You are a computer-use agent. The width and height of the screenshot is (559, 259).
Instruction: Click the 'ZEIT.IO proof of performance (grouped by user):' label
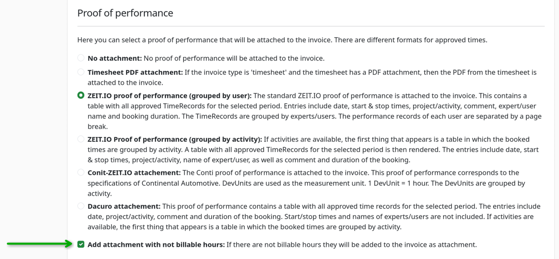pyautogui.click(x=169, y=96)
